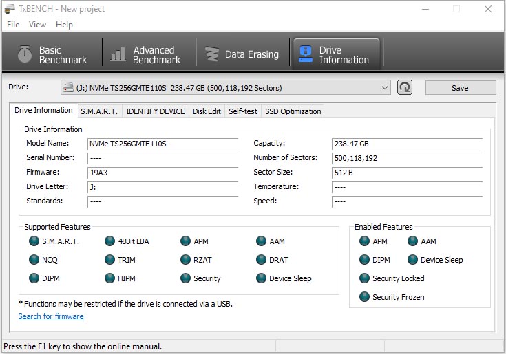Screen dimensions: 506x354
Task: Open the Advanced Benchmark section
Action: 146,54
